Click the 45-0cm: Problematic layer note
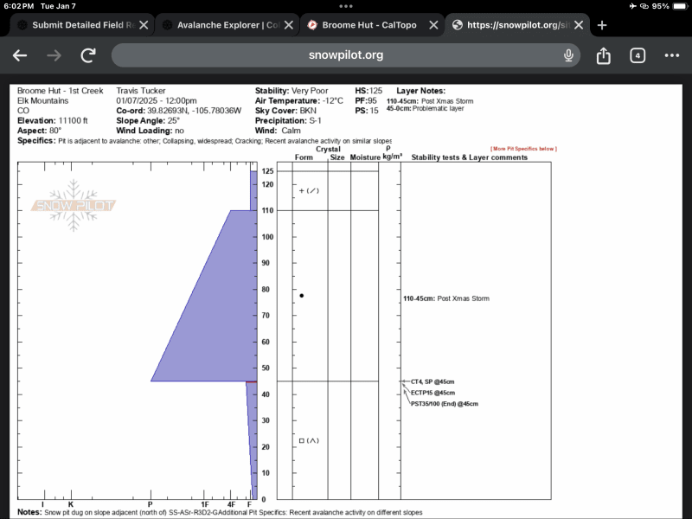The width and height of the screenshot is (692, 519). point(425,109)
